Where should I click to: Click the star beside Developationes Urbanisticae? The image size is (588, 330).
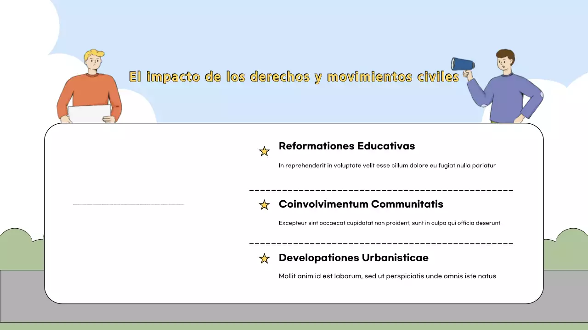pos(264,258)
